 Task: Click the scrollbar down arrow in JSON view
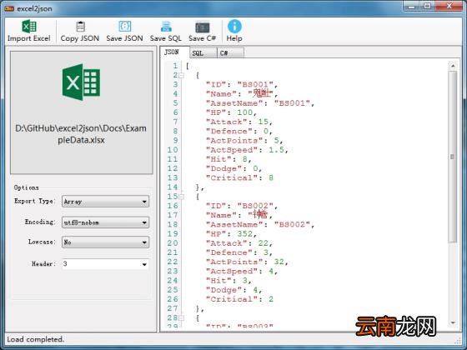pyautogui.click(x=453, y=322)
